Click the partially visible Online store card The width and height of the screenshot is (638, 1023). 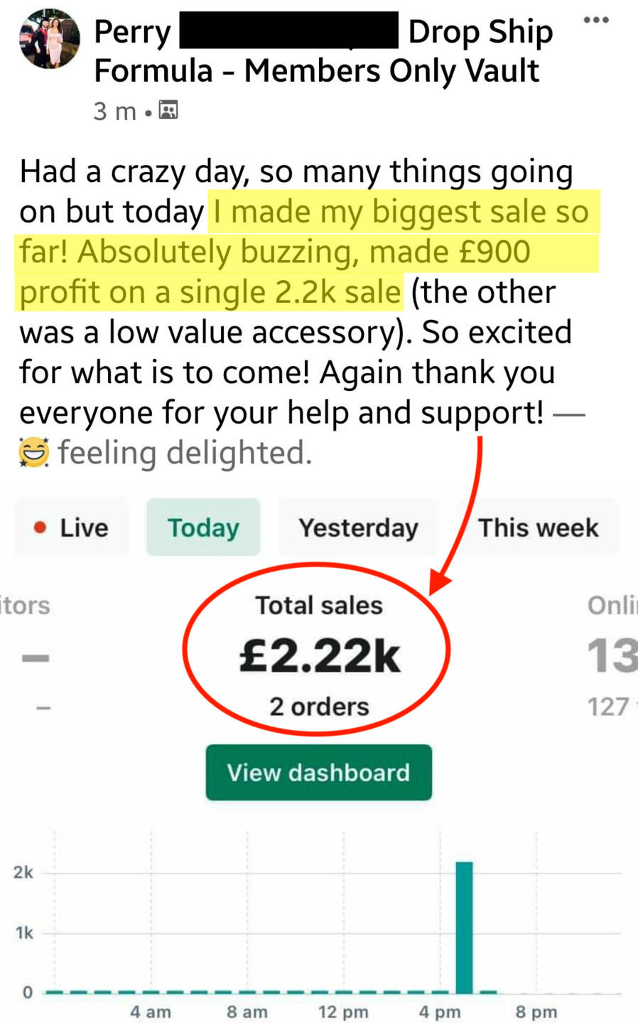(x=611, y=655)
